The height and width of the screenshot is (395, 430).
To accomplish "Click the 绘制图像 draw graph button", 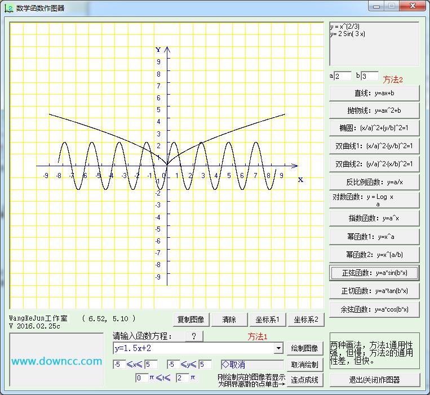I will (x=305, y=348).
